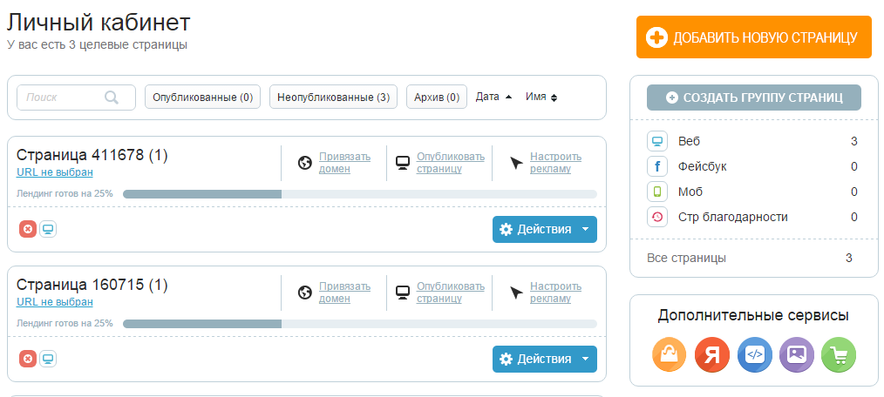Screen dimensions: 884x397
Task: Open the green shopping cart service icon
Action: tap(840, 354)
